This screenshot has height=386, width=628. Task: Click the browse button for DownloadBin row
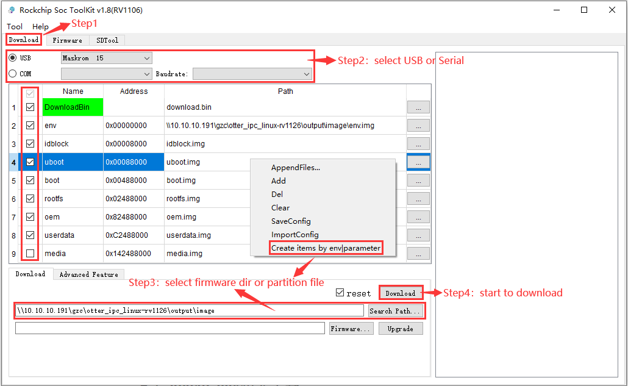(418, 107)
